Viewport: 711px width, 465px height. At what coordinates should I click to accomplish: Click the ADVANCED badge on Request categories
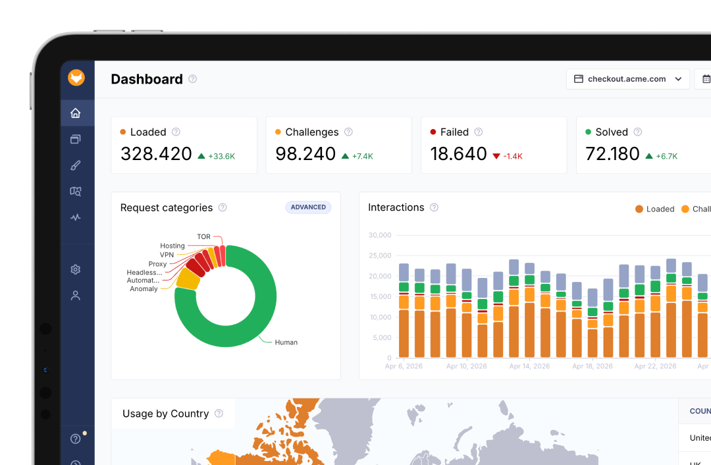coord(308,207)
